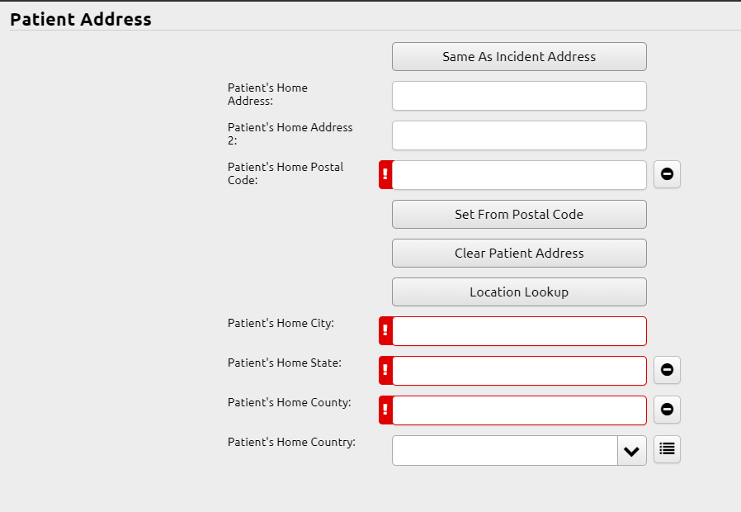Click Patient's Home State input field

pos(519,371)
